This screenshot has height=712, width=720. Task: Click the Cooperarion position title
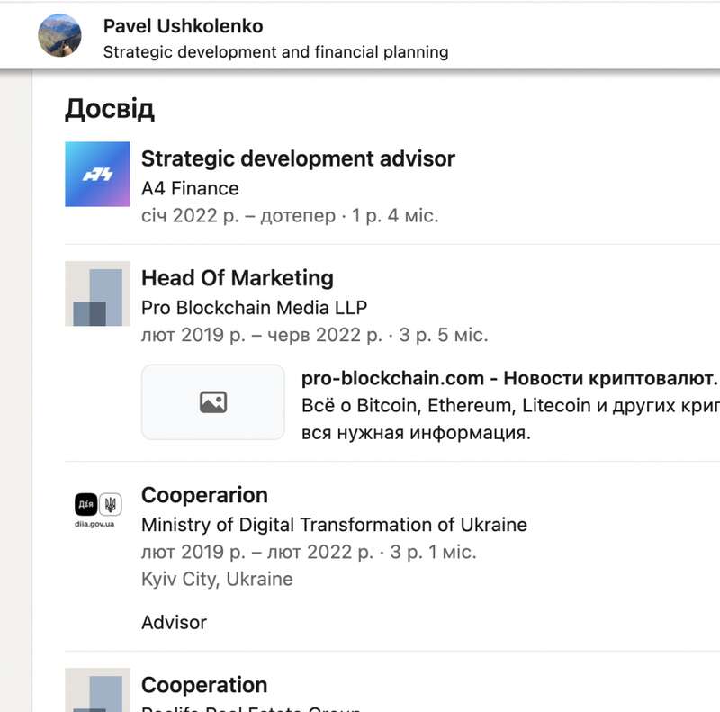click(204, 495)
